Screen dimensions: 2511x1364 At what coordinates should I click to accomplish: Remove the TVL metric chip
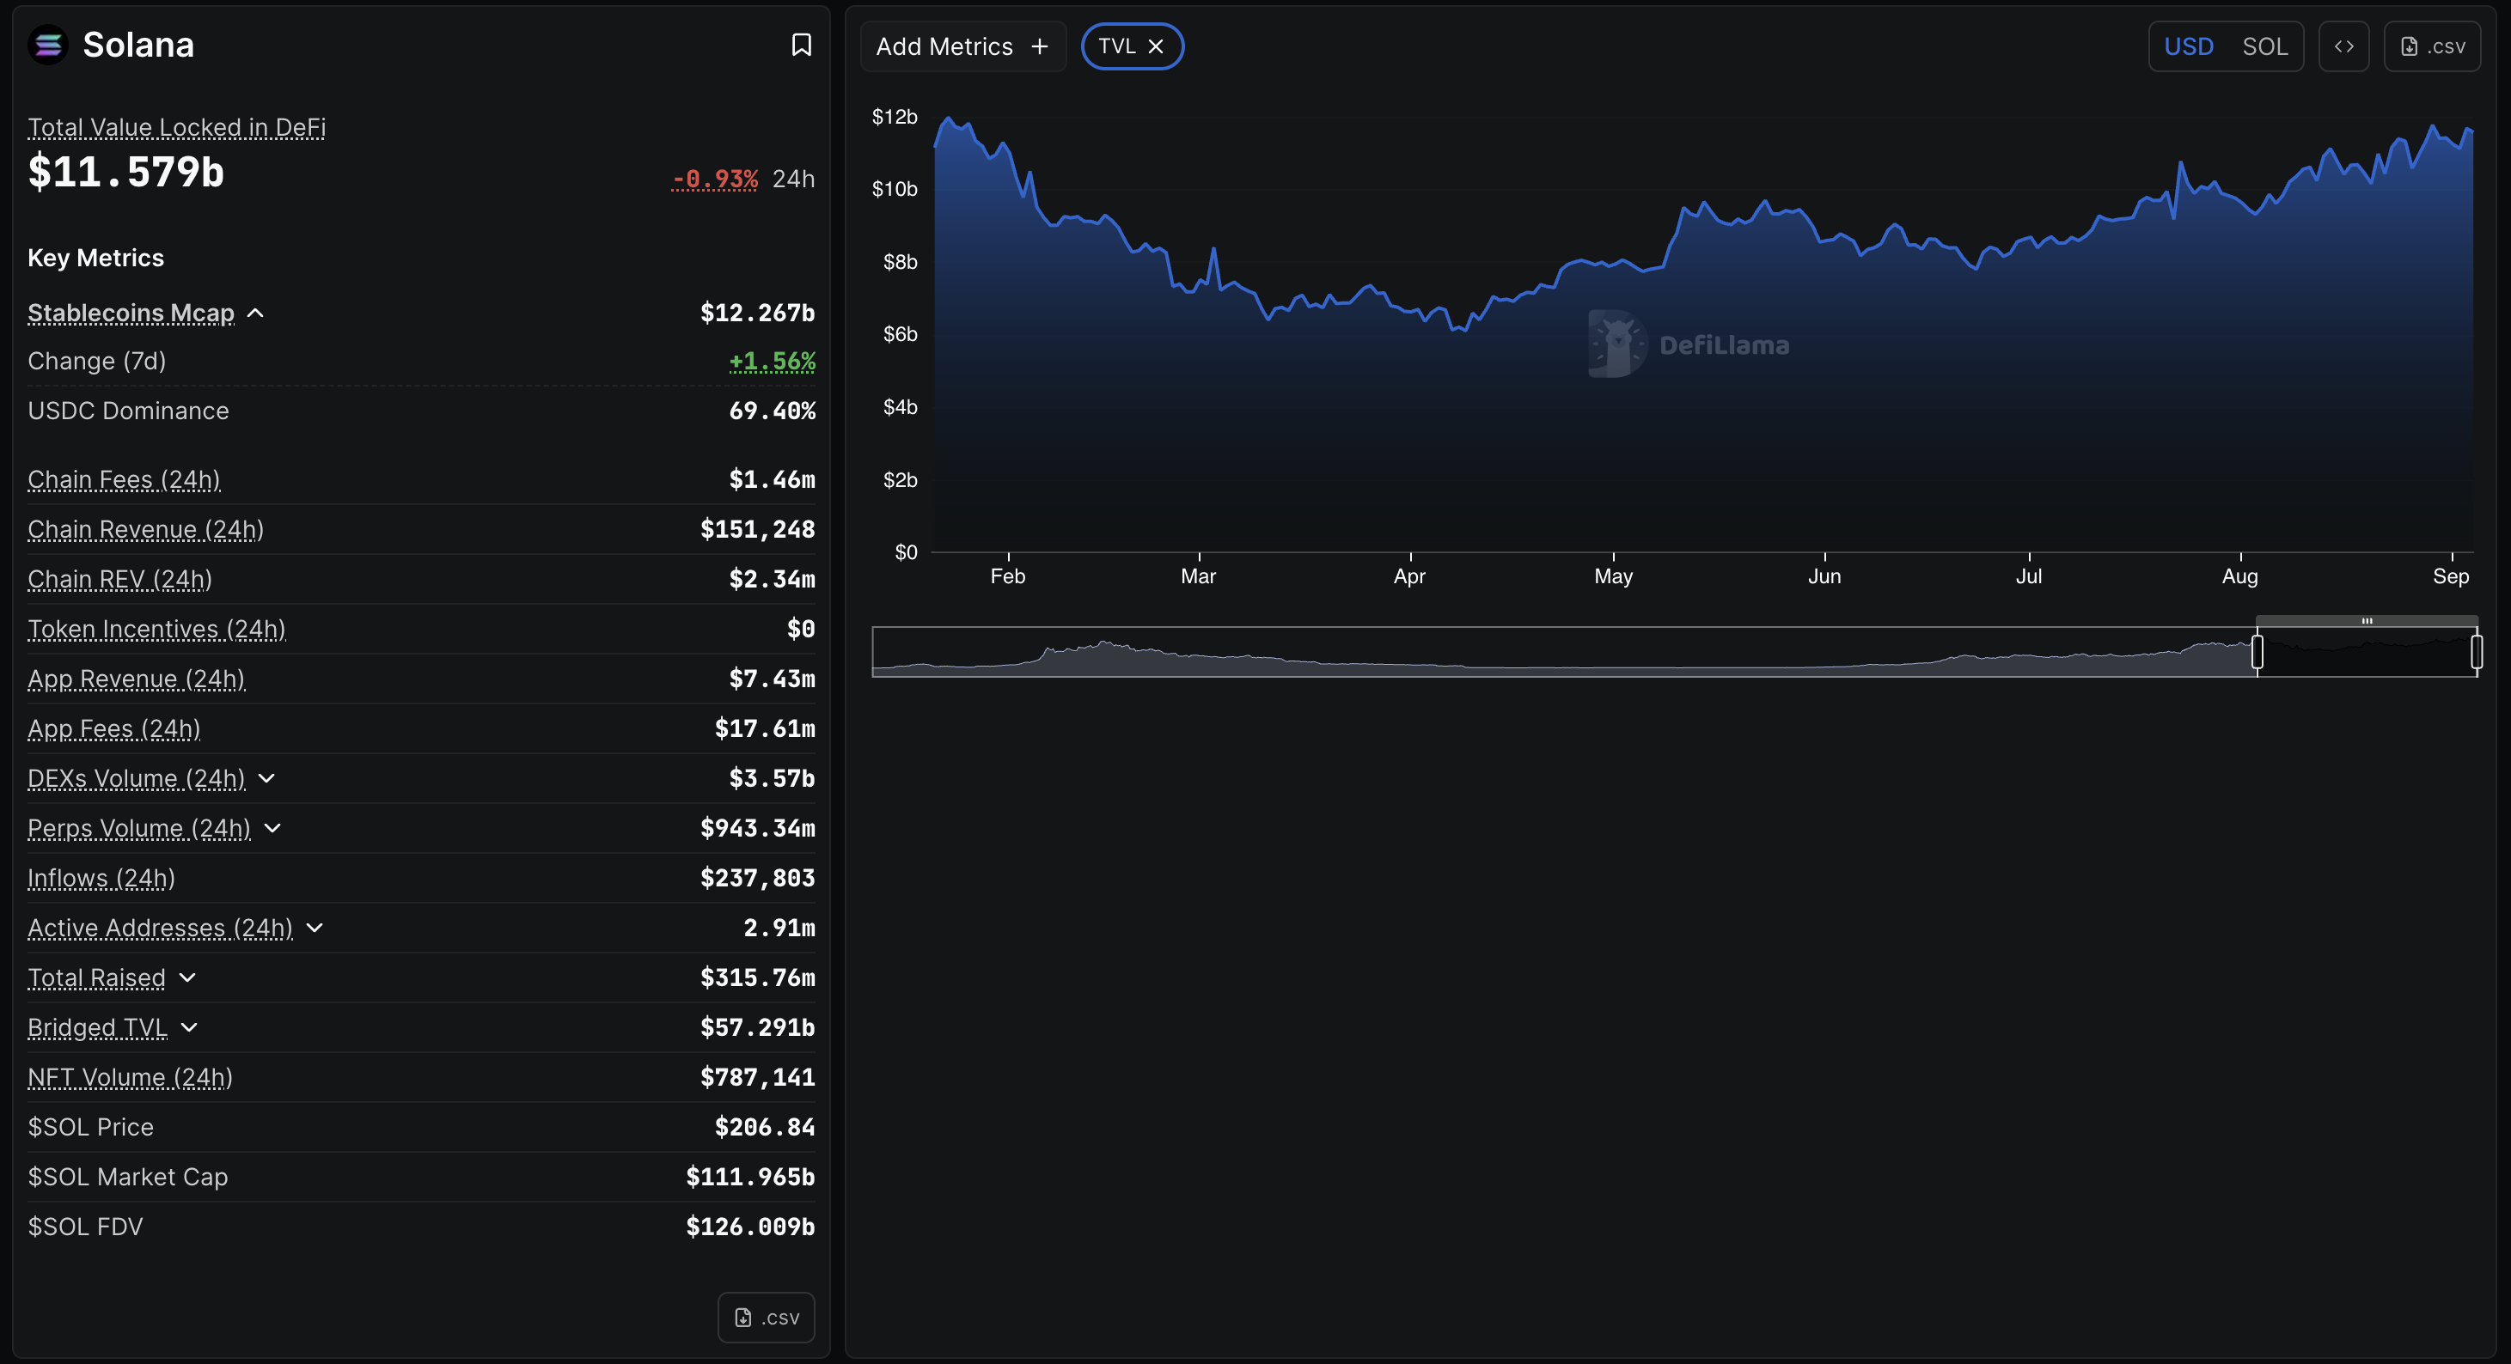1156,46
